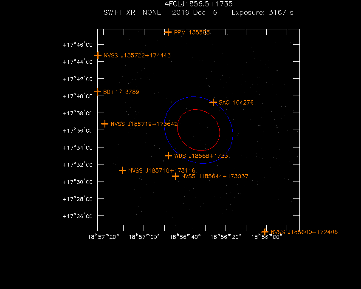Click the 18h56m00s right ascension label

[x=267, y=237]
